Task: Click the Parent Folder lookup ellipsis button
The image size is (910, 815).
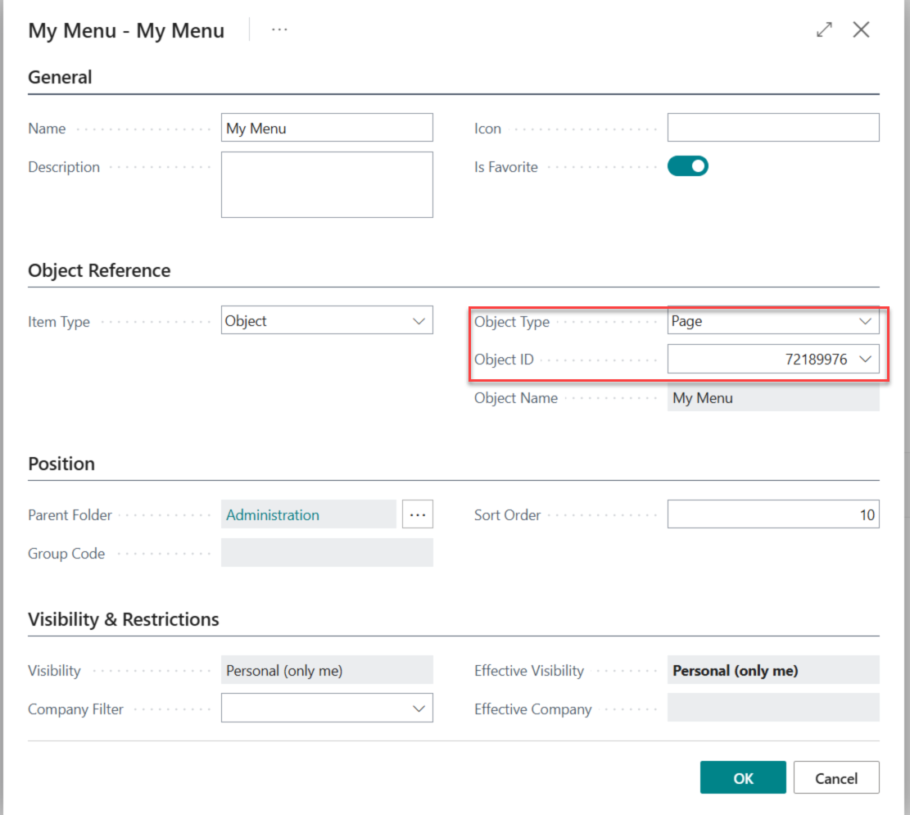Action: (417, 514)
